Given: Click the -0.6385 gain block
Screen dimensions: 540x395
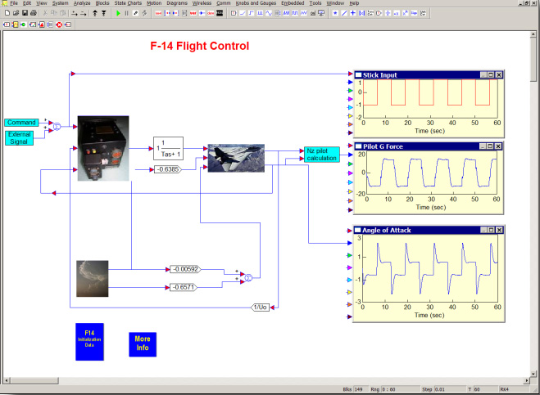Looking at the screenshot, I should pos(166,169).
